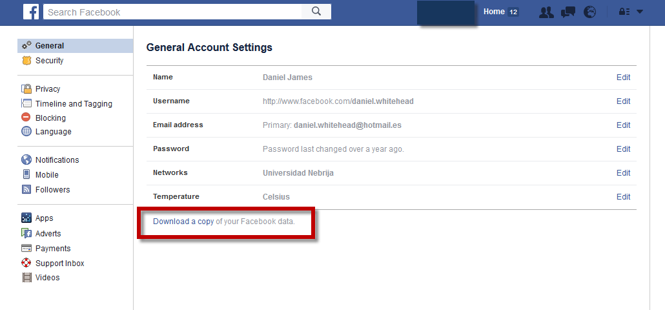The height and width of the screenshot is (310, 665).
Task: Go to the Home page
Action: 494,12
